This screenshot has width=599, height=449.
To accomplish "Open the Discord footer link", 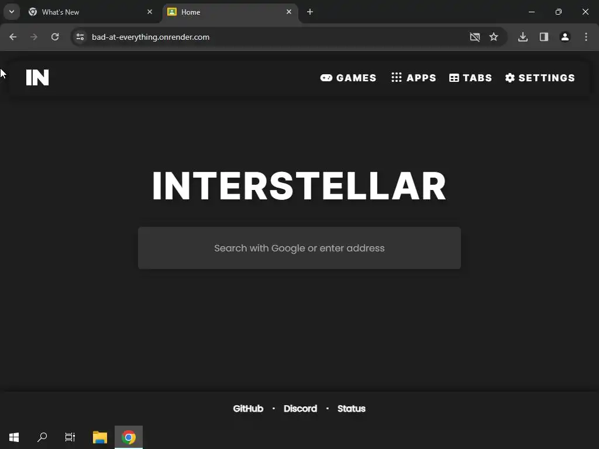I will 300,409.
